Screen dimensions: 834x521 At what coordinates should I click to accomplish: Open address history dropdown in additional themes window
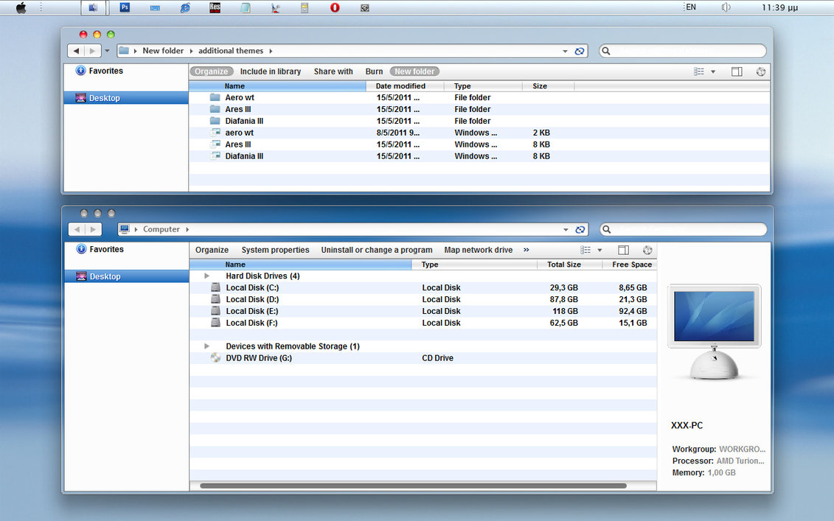tap(565, 52)
